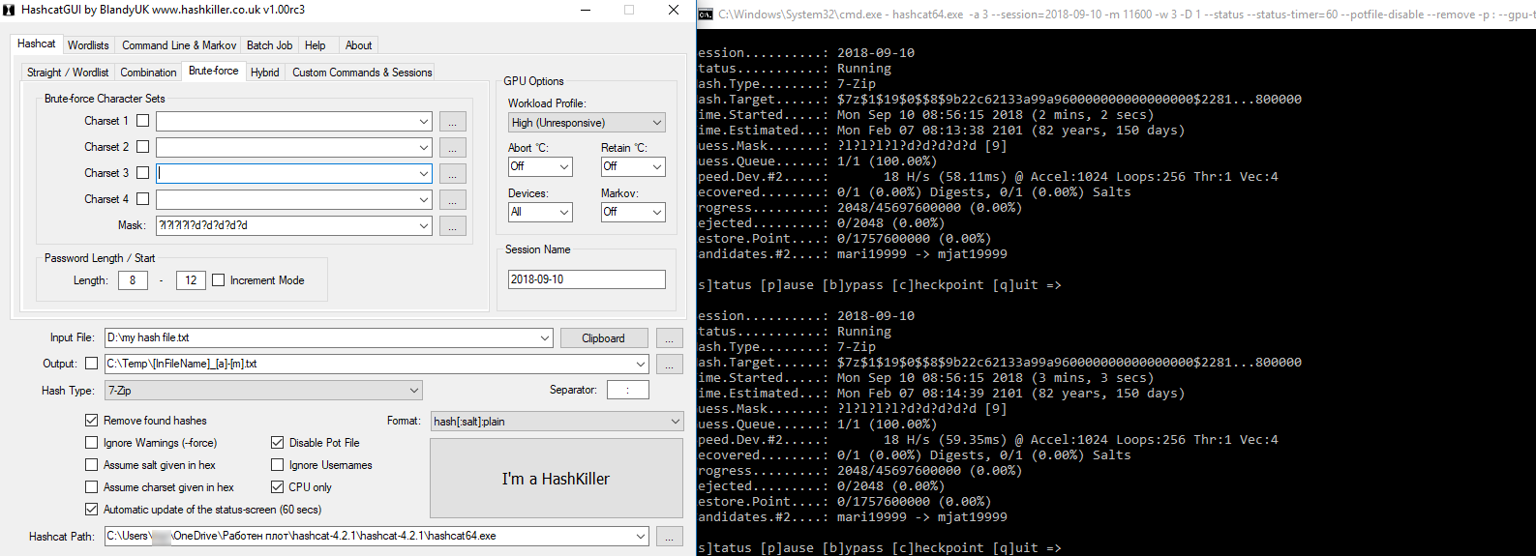Click the HashcatGUI title bar app icon
The width and height of the screenshot is (1536, 556).
click(9, 10)
